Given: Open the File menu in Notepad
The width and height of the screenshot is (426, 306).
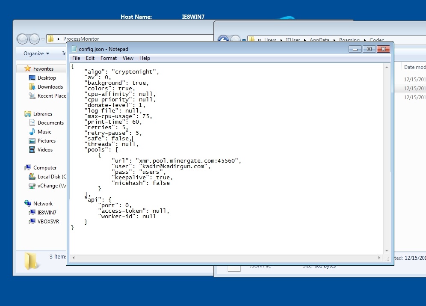Looking at the screenshot, I should tap(76, 58).
